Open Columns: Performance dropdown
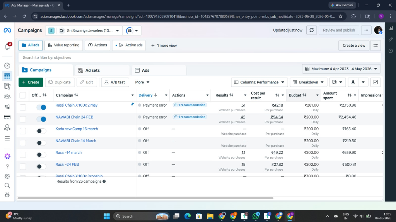The height and width of the screenshot is (222, 396). (259, 82)
